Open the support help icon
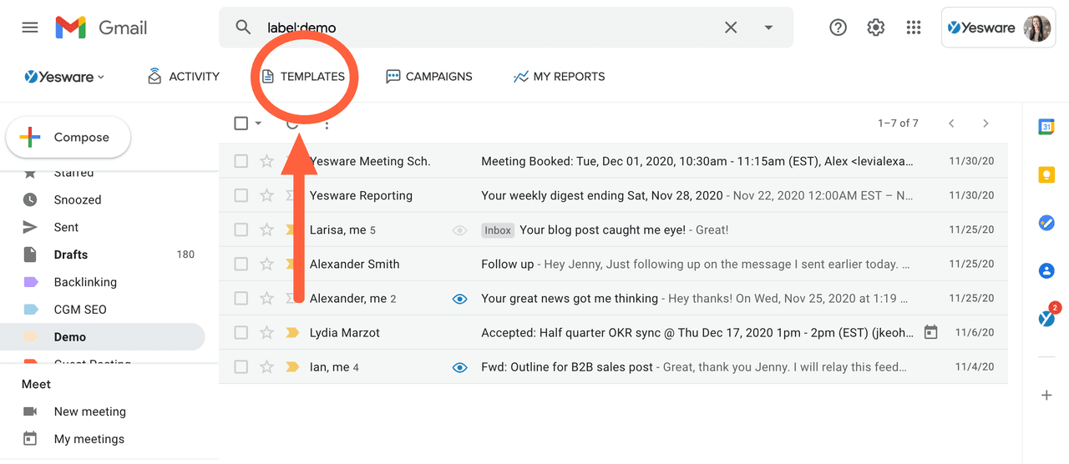This screenshot has height=464, width=1069. 838,28
